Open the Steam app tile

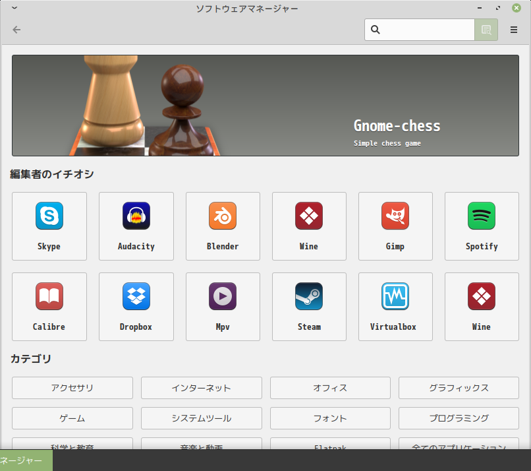pyautogui.click(x=309, y=307)
